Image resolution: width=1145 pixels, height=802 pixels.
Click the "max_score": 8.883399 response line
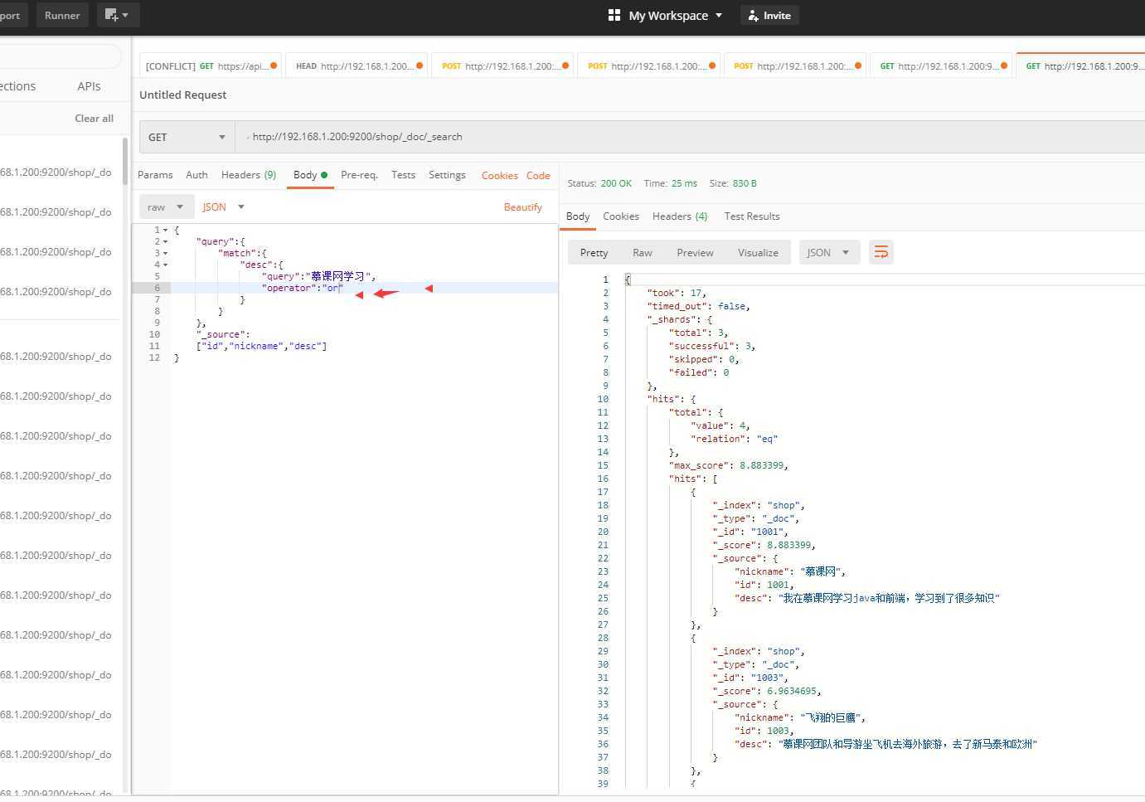[x=728, y=465]
